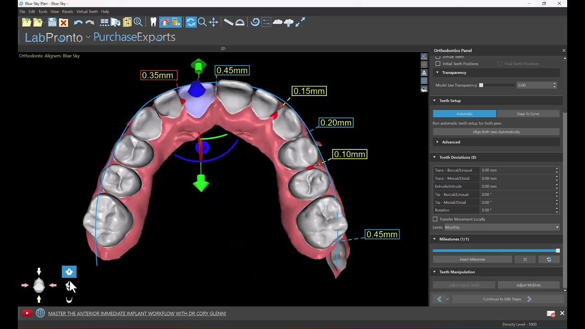Open the dropdown arrow beside back arrows
The height and width of the screenshot is (329, 585).
pyautogui.click(x=447, y=299)
